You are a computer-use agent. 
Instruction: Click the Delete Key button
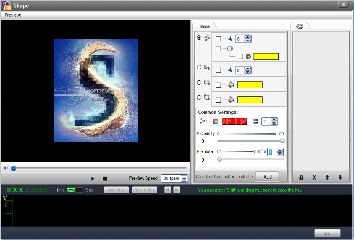coord(144,190)
